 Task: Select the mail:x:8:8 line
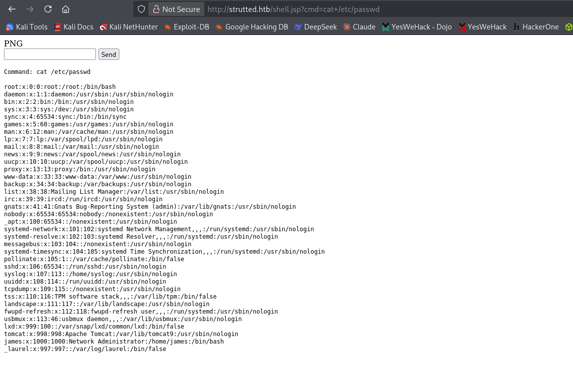[81, 147]
